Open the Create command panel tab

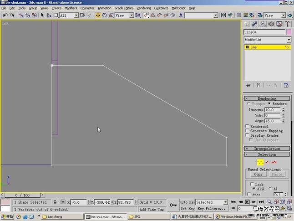click(246, 24)
